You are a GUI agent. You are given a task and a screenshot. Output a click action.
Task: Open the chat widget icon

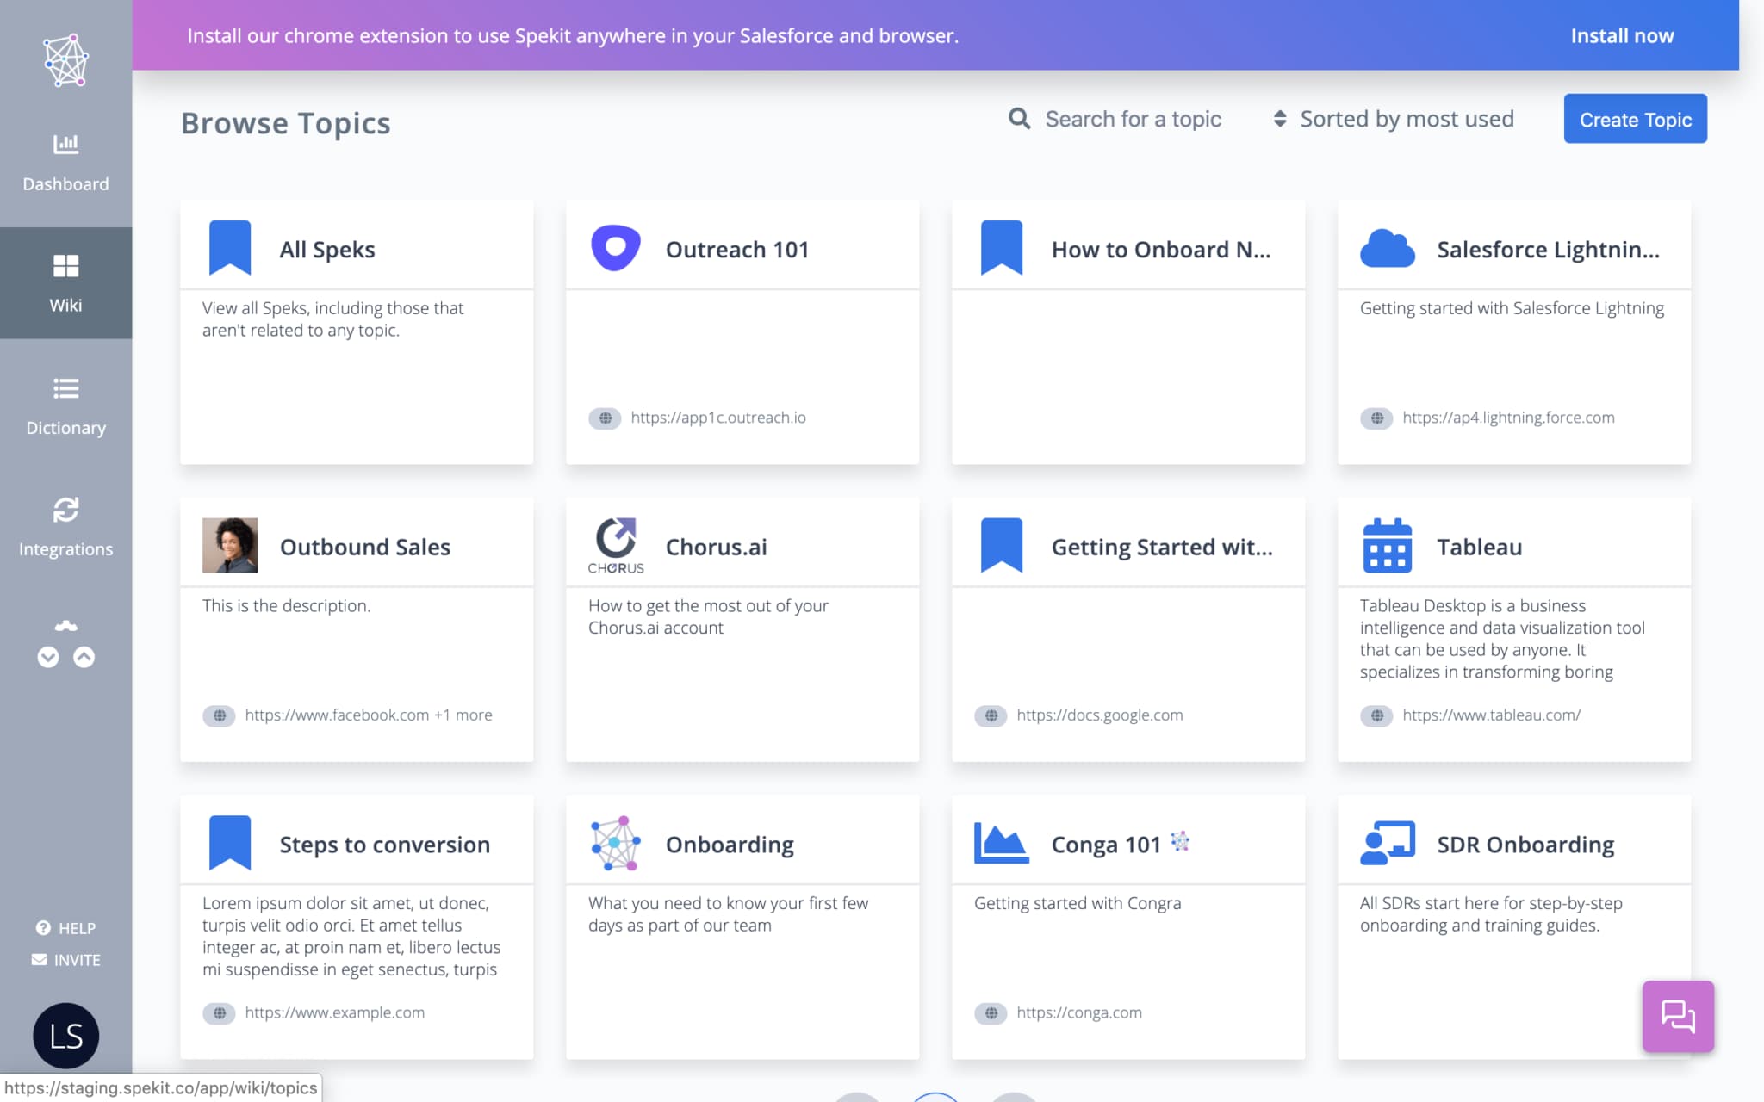1677,1017
